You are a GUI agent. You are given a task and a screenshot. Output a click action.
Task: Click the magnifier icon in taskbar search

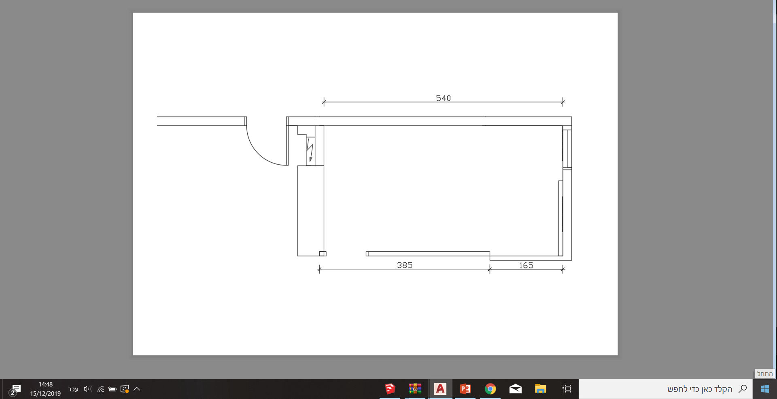coord(743,389)
